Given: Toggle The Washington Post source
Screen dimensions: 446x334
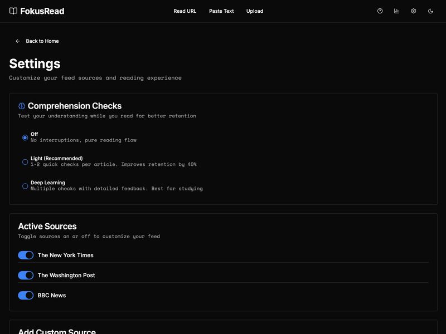Looking at the screenshot, I should coord(26,275).
